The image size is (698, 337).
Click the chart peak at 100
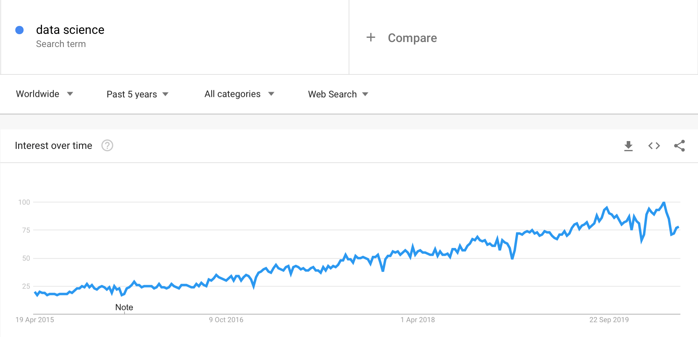663,202
